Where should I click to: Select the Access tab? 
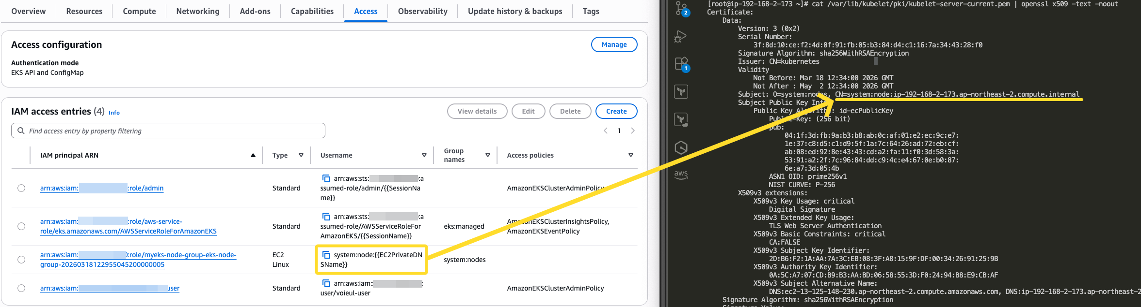click(x=366, y=11)
